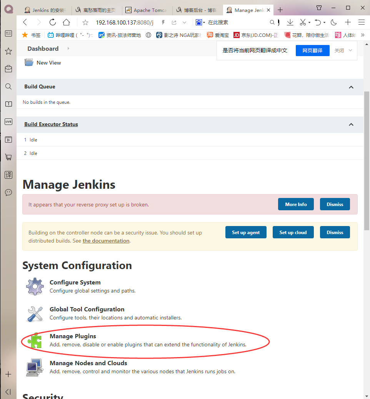370x399 pixels.
Task: Switch to the 离愁落雨的主页 tab
Action: tap(97, 10)
